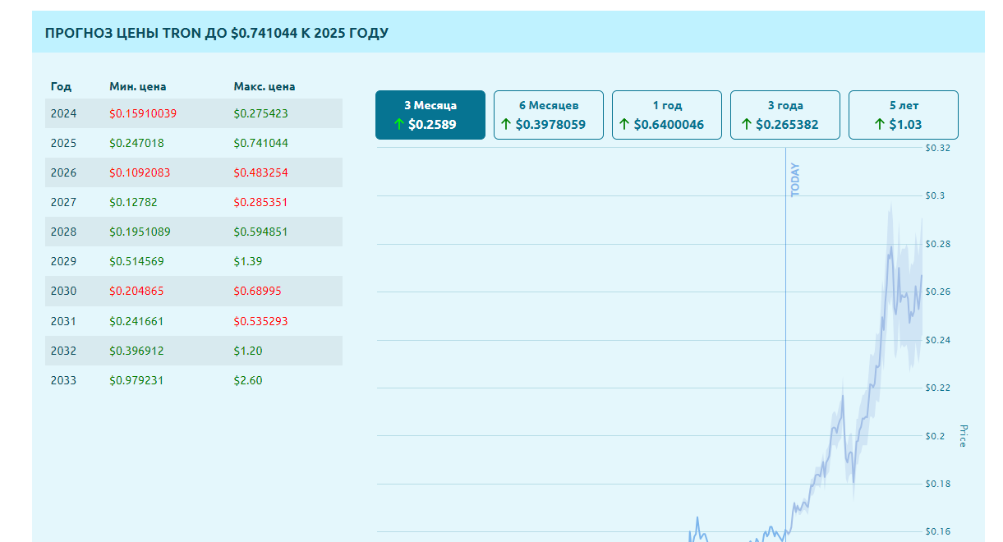Choose the 5 лет forecast tab
This screenshot has height=542, width=1003.
click(x=904, y=115)
